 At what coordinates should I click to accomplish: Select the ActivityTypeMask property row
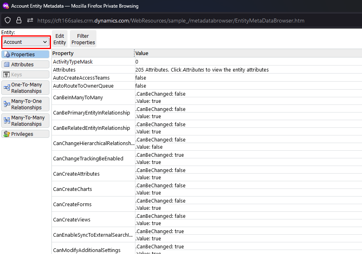[x=73, y=62]
